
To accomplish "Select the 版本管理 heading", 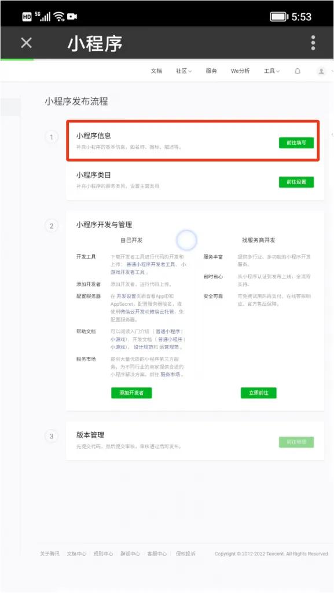I will click(x=90, y=435).
